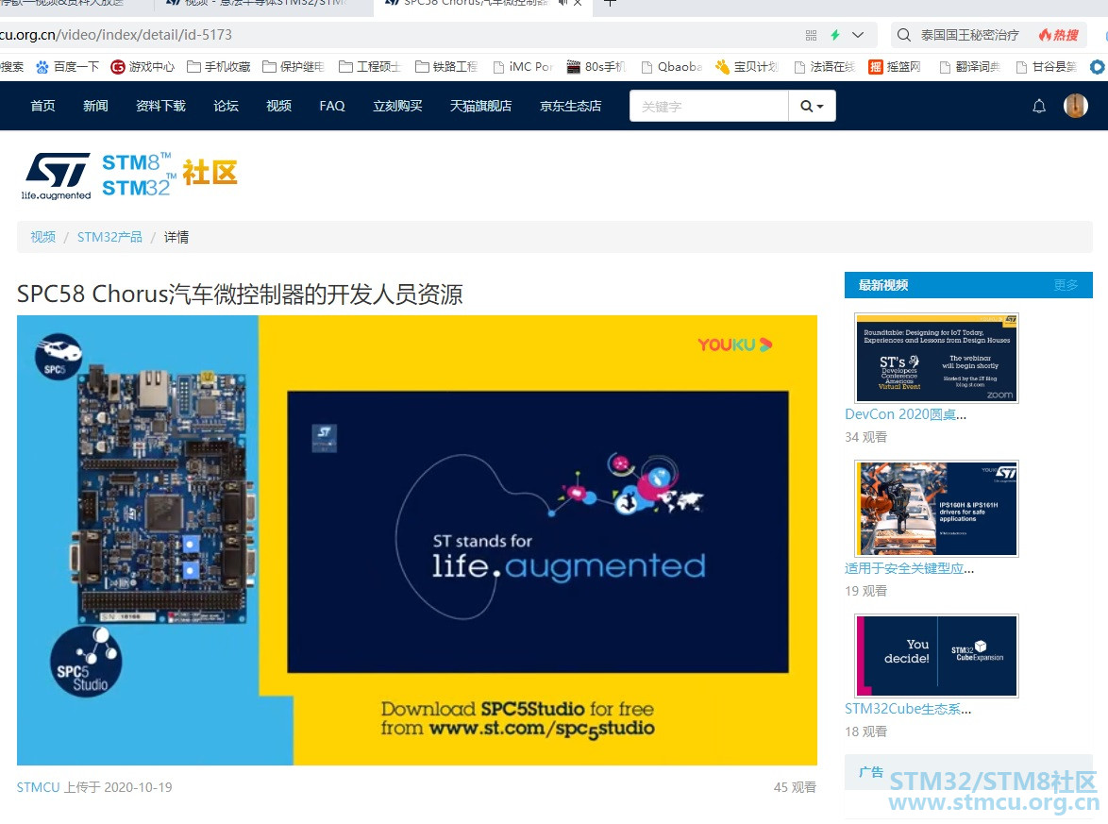Open the 资料下载 navigation item
The width and height of the screenshot is (1108, 824).
pyautogui.click(x=160, y=106)
